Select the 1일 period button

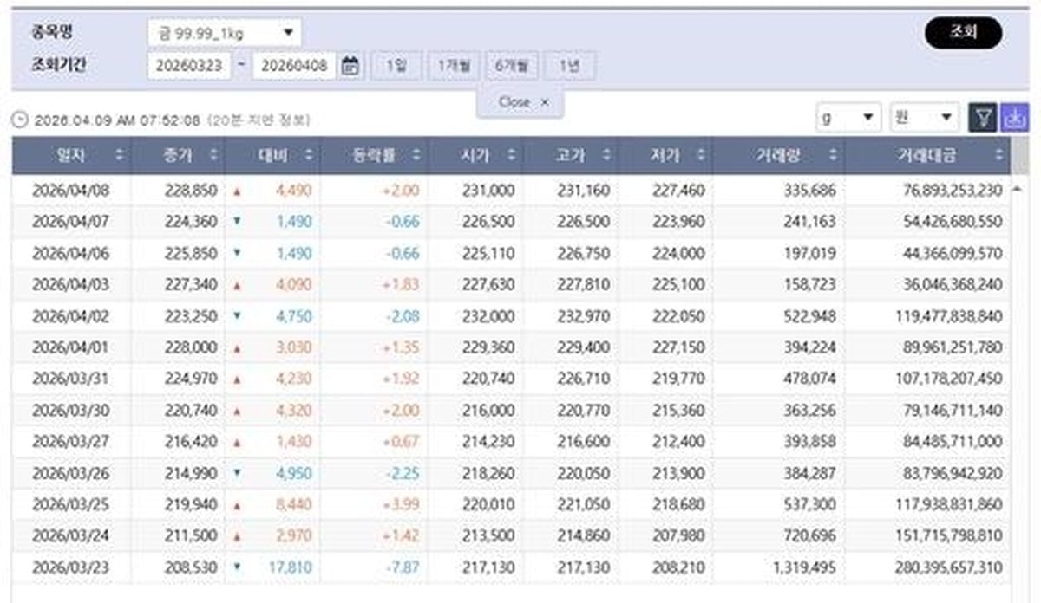(x=396, y=66)
